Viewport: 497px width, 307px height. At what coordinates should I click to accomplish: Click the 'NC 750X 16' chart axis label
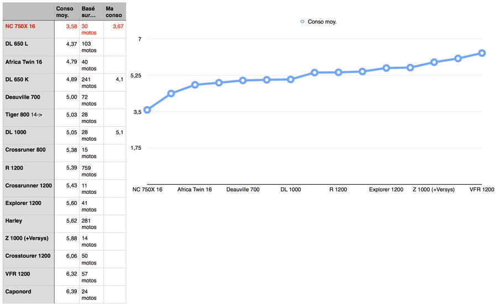(x=147, y=190)
